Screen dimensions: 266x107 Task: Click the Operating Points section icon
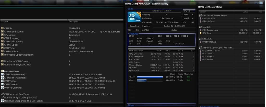click(x=2, y=71)
